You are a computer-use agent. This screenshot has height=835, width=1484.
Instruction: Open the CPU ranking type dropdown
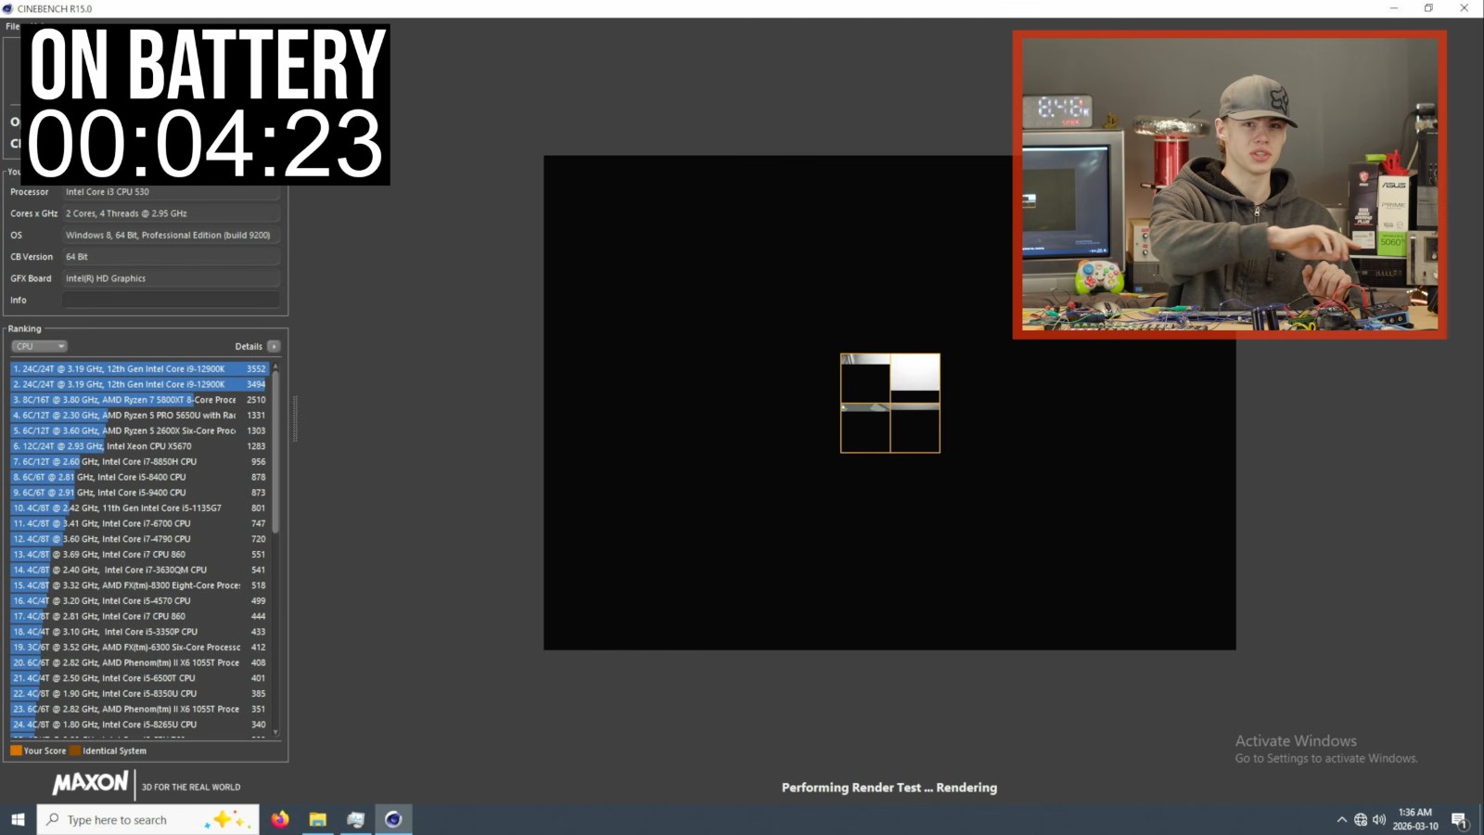(x=39, y=346)
